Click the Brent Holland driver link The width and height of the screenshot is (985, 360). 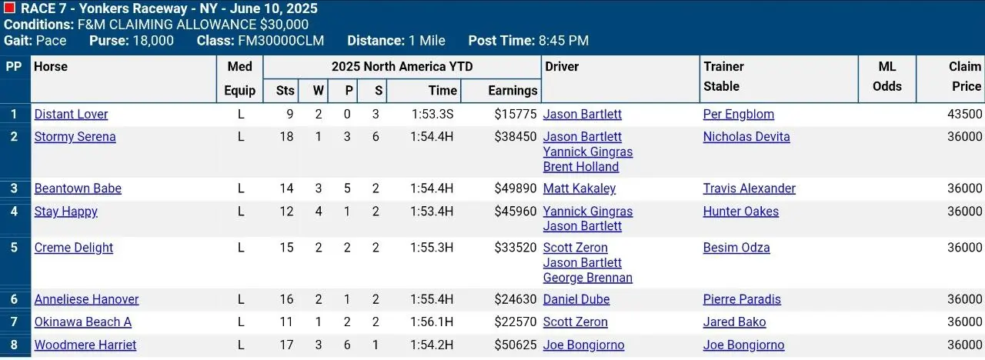[x=580, y=167]
